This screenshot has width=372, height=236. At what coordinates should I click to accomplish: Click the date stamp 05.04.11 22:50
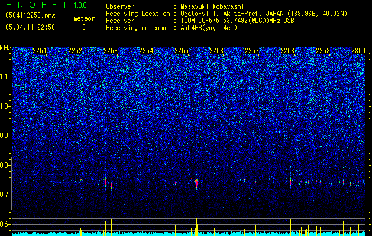(30, 27)
